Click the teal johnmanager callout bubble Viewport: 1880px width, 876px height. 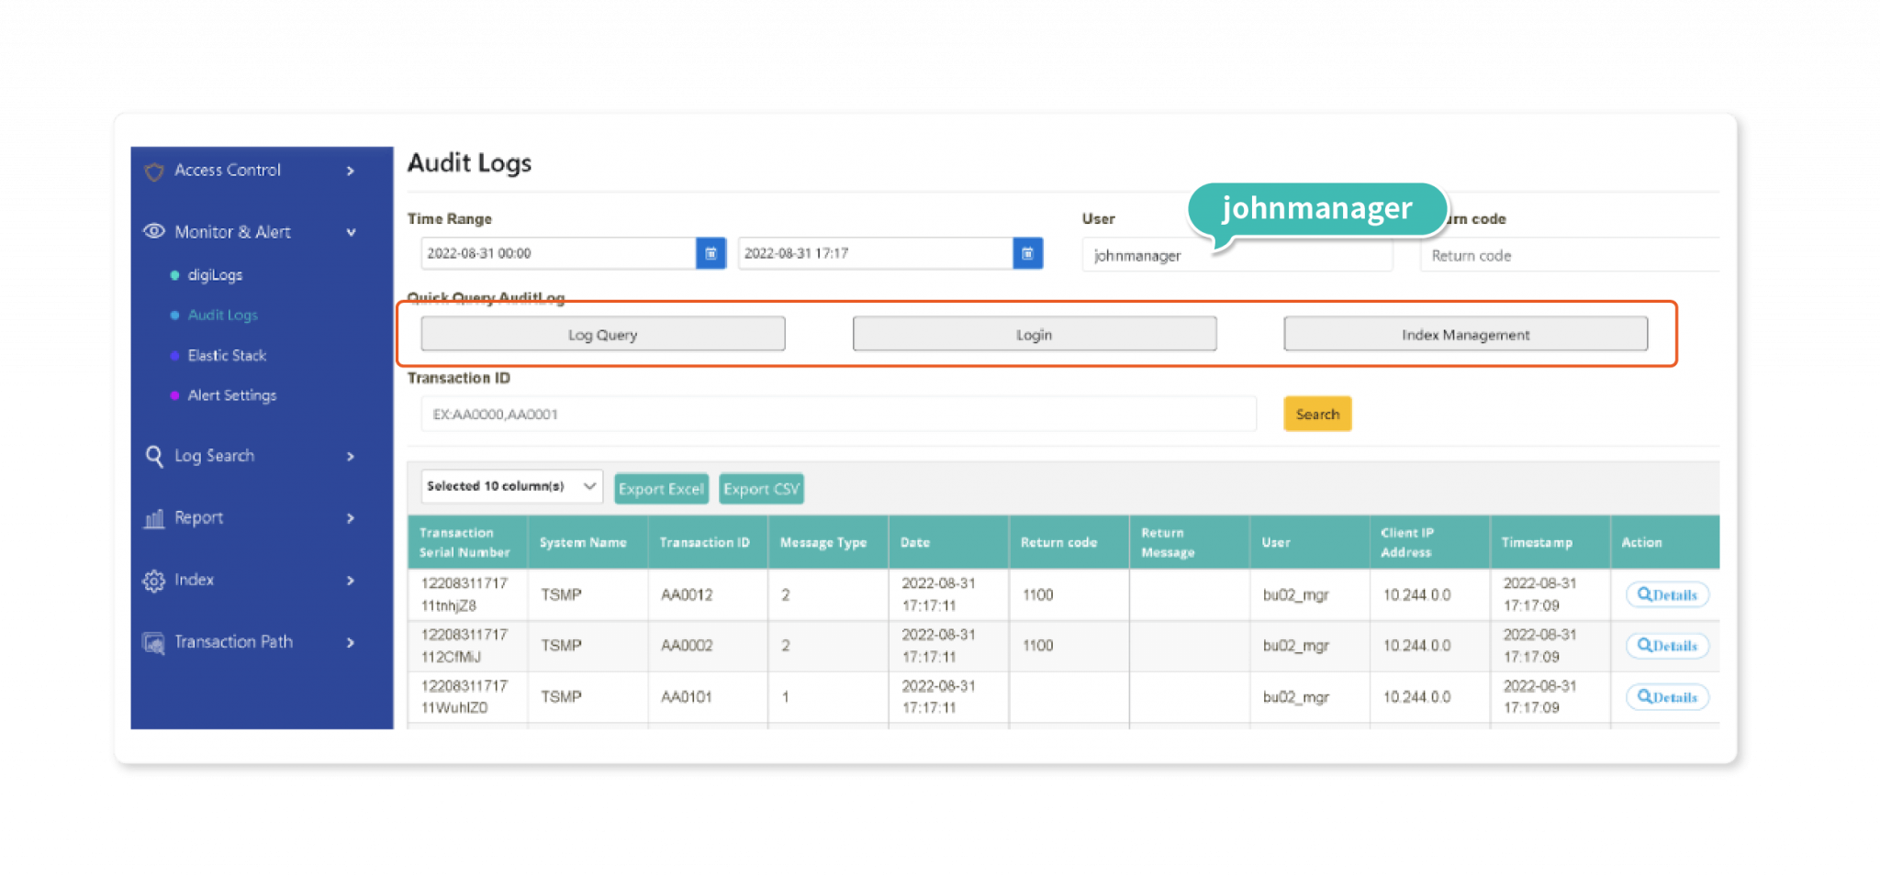click(x=1316, y=209)
